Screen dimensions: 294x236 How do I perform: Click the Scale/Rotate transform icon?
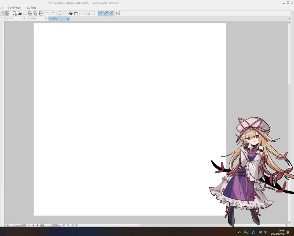(76, 13)
